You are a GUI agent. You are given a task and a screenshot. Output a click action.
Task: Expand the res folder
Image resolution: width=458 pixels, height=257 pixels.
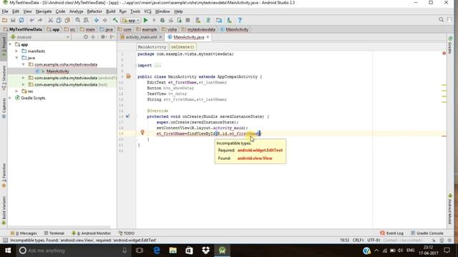16,91
